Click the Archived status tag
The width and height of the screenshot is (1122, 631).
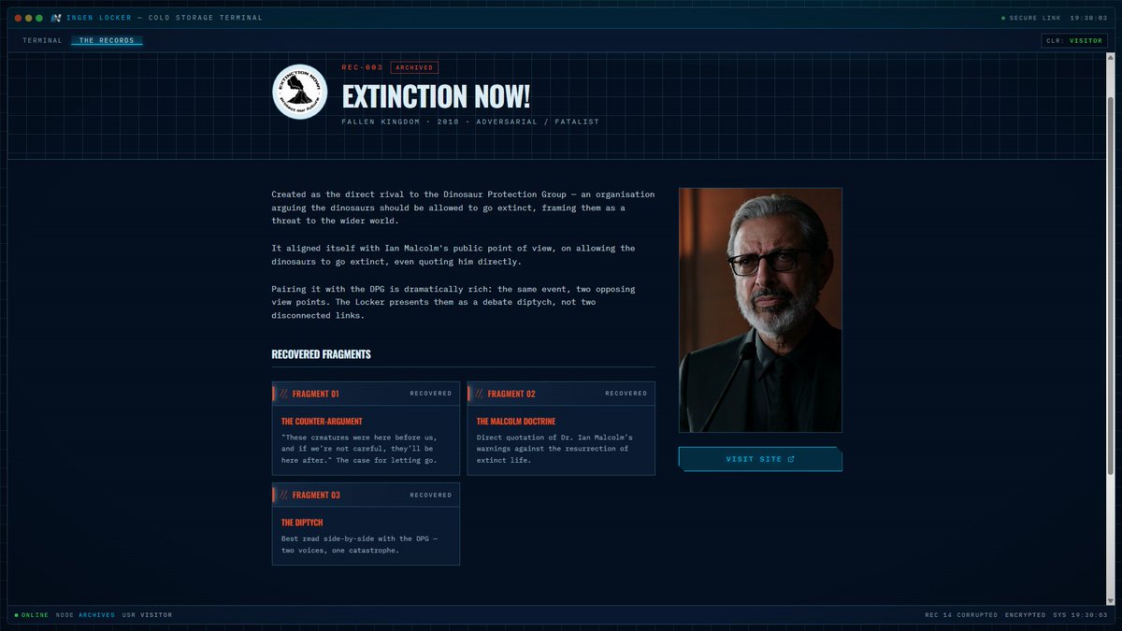(414, 67)
